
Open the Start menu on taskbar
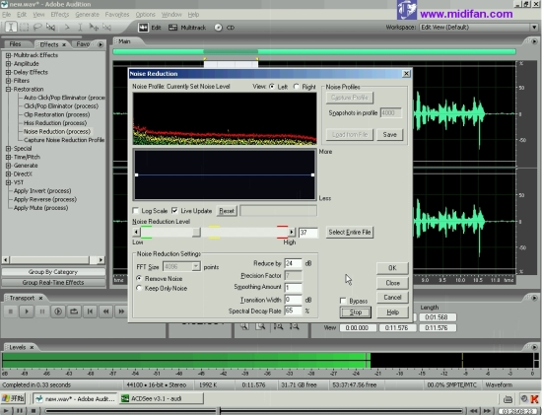[13, 399]
